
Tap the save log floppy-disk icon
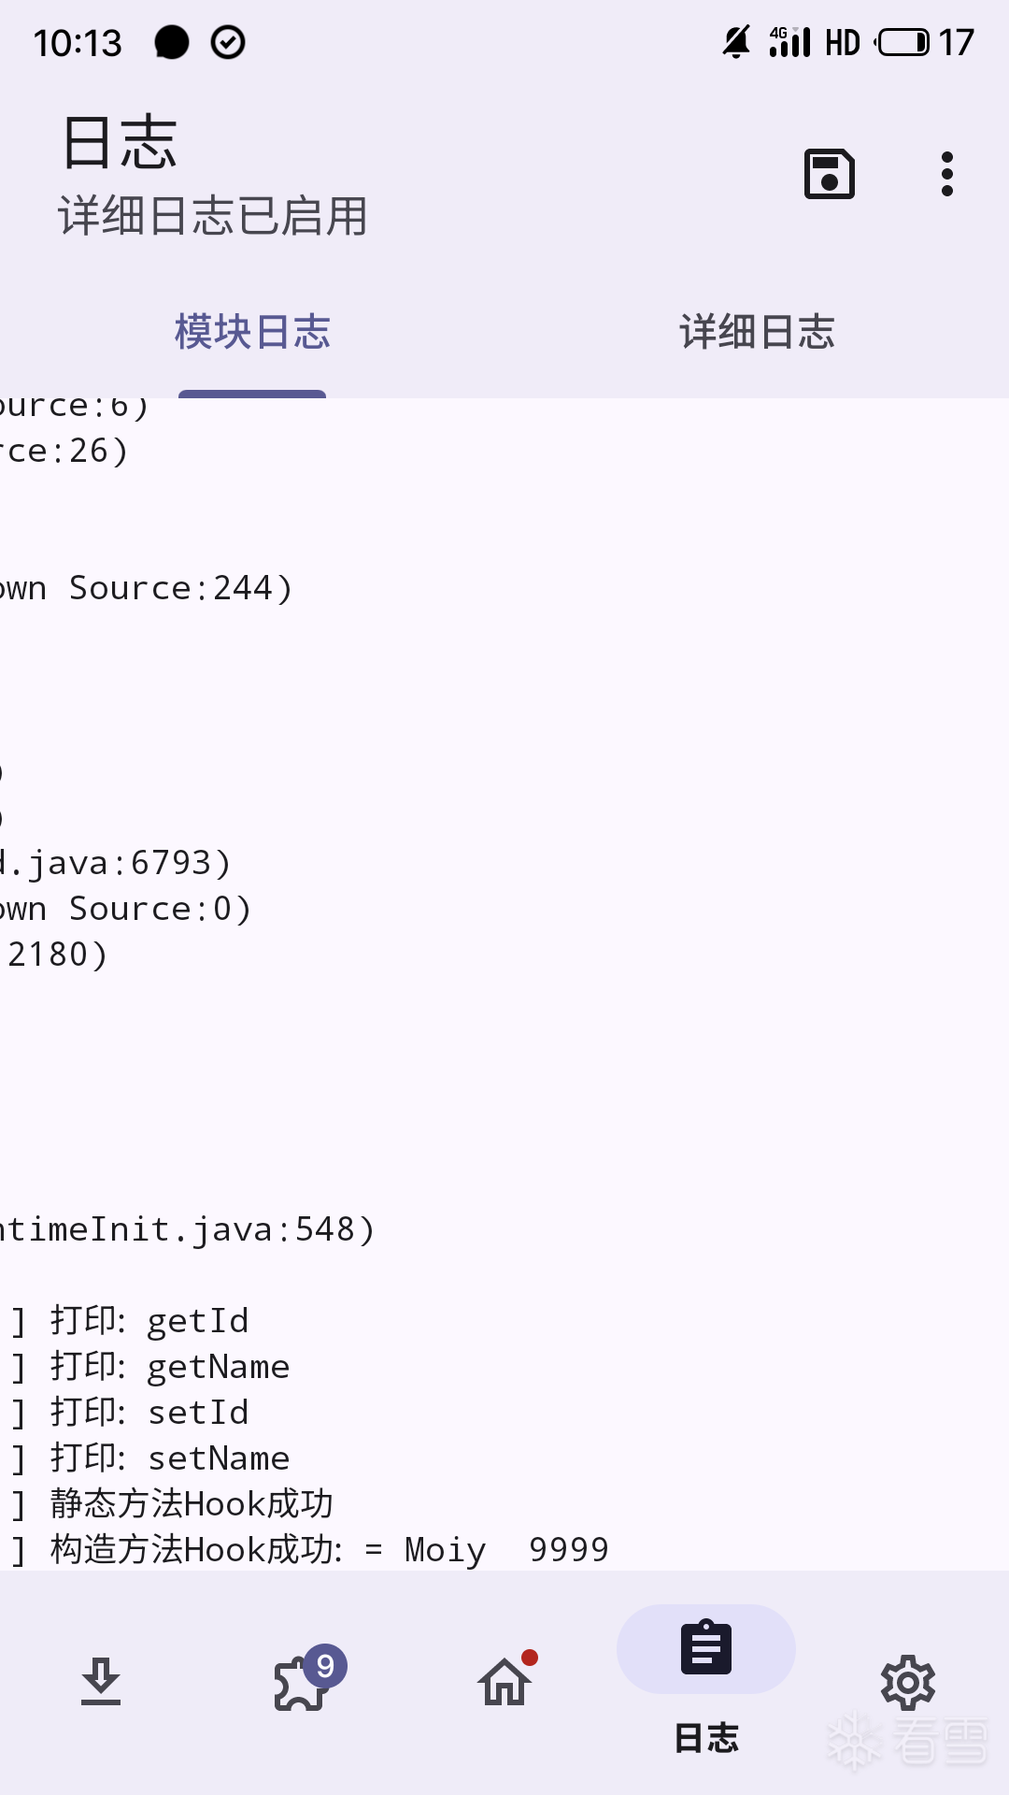[x=829, y=174]
